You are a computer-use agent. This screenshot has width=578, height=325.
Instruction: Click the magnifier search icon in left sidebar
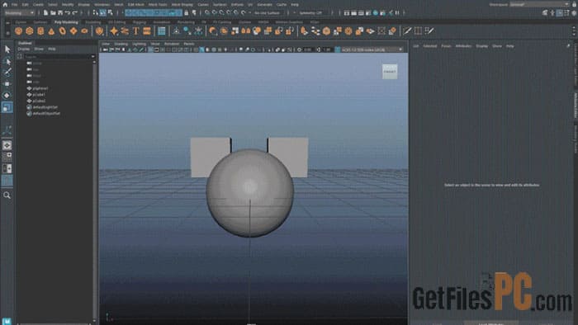(x=7, y=195)
